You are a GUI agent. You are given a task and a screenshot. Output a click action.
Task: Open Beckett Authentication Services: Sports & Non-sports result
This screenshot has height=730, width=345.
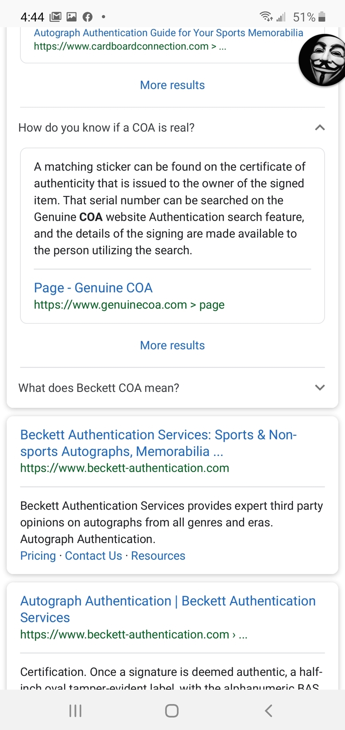click(x=158, y=443)
